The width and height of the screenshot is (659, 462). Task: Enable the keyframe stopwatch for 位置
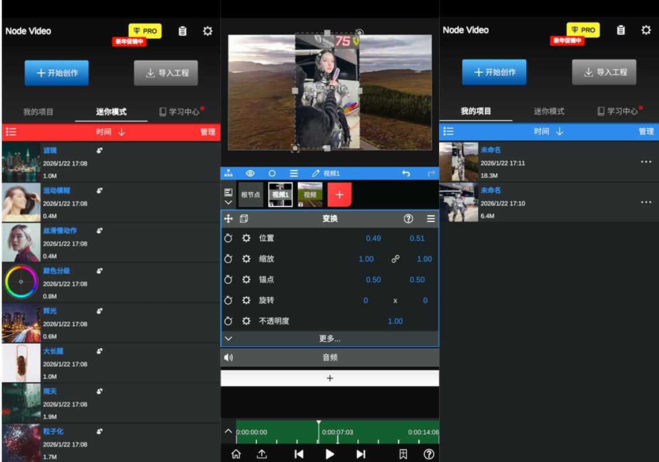pyautogui.click(x=229, y=238)
